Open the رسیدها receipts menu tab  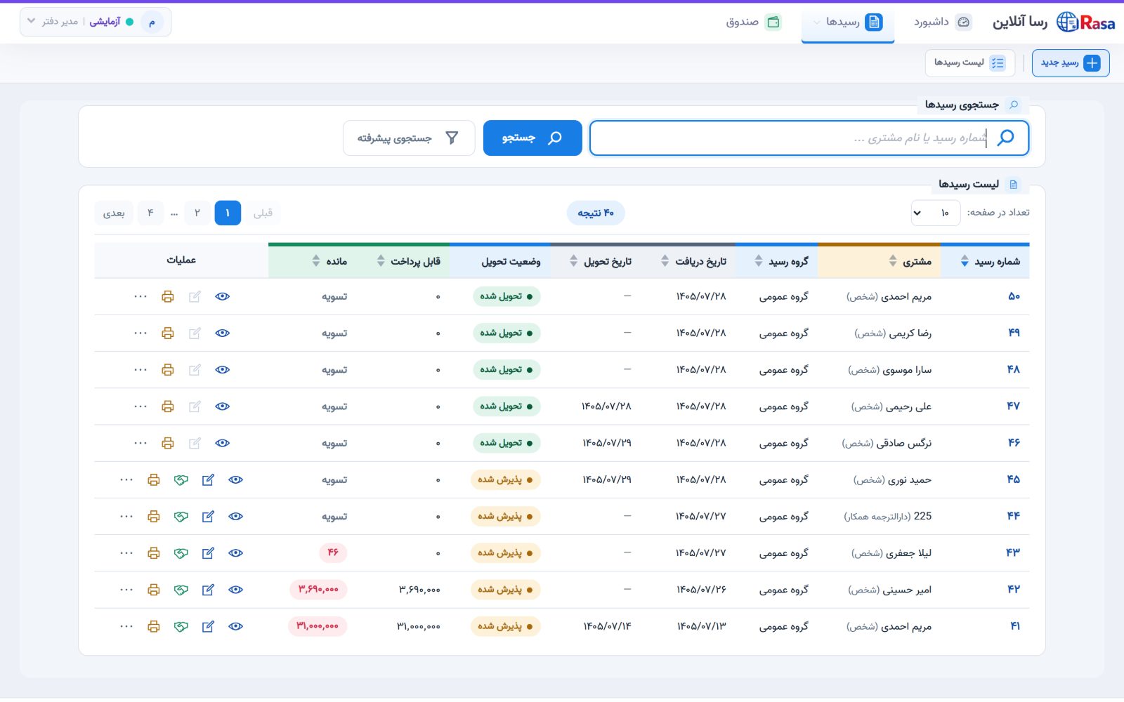(848, 22)
